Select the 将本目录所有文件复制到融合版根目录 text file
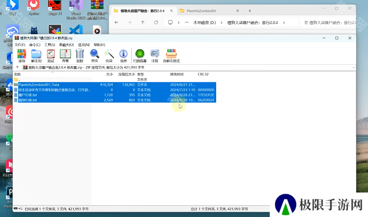 click(x=115, y=90)
